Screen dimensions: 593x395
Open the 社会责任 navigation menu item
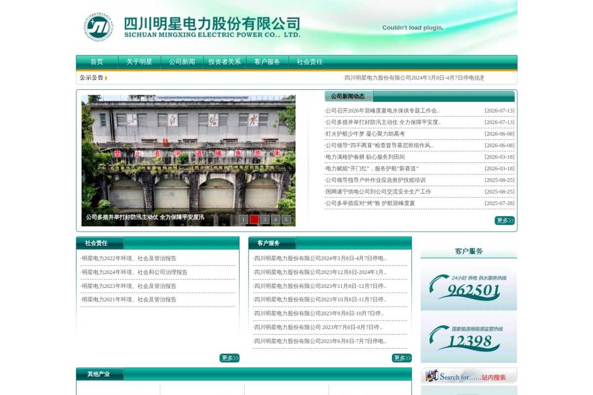coord(309,62)
